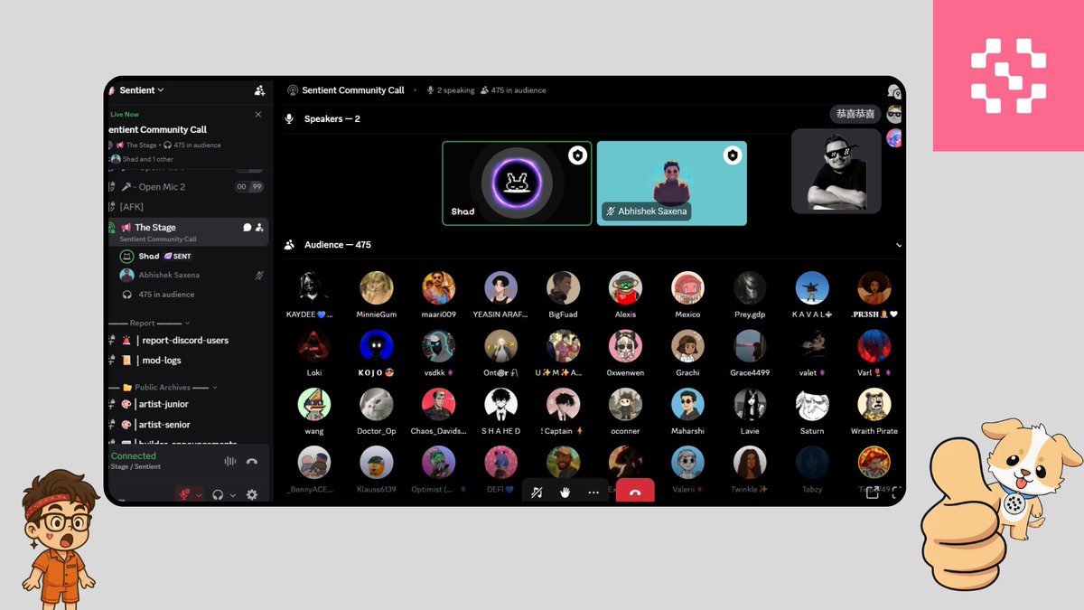The image size is (1084, 610).
Task: Open KAYDEE's audience avatar
Action: (x=313, y=288)
